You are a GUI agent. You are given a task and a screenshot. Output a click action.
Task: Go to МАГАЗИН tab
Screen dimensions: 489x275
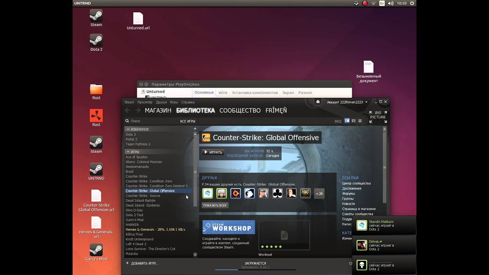click(158, 110)
